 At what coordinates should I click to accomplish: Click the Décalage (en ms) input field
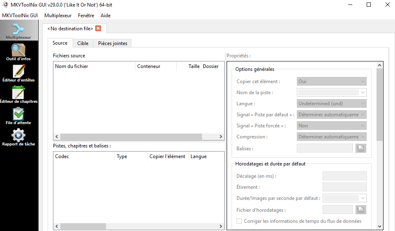pos(344,176)
